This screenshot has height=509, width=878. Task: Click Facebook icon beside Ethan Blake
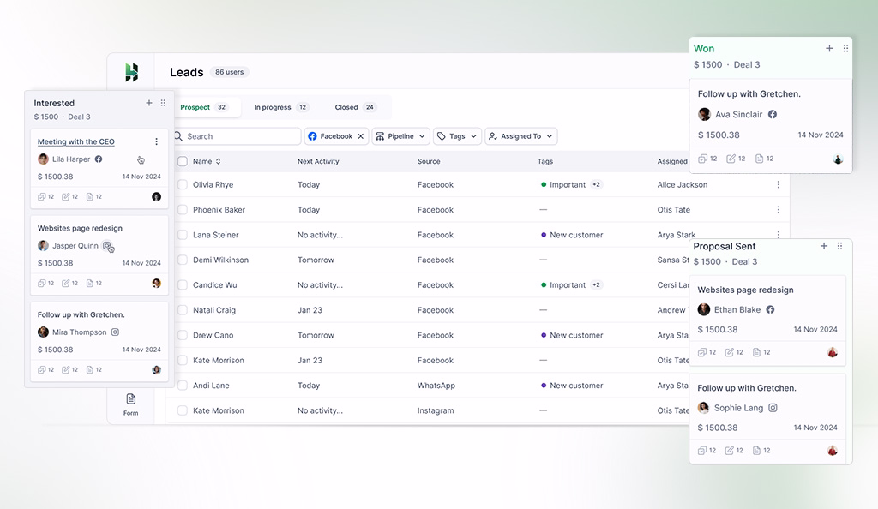771,309
